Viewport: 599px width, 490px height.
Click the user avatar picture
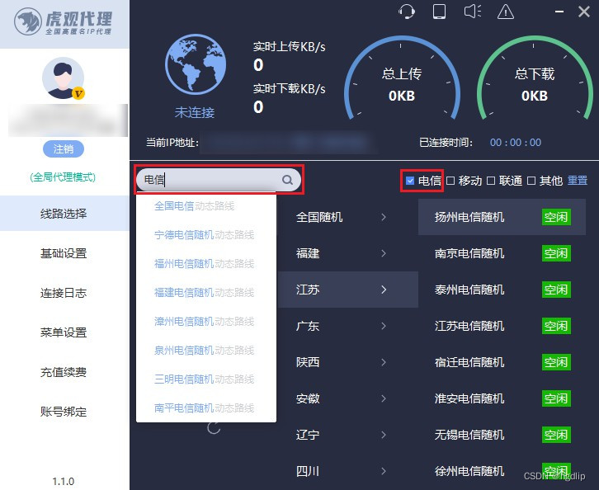point(63,78)
